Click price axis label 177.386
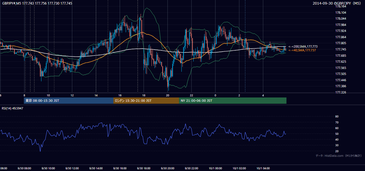 tap(341, 86)
